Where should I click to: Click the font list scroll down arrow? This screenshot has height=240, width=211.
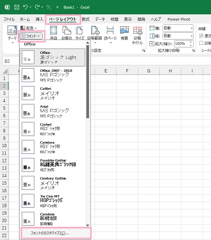tap(88, 225)
